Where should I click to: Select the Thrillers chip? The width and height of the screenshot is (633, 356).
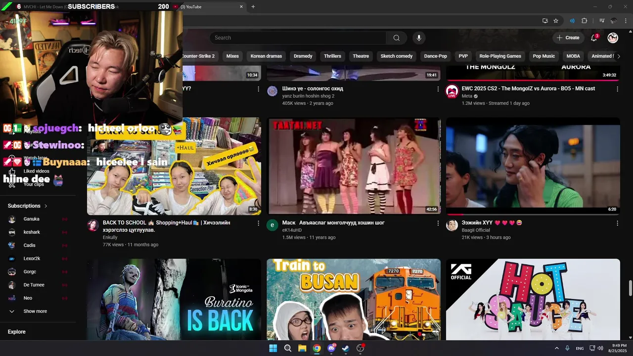(x=332, y=56)
